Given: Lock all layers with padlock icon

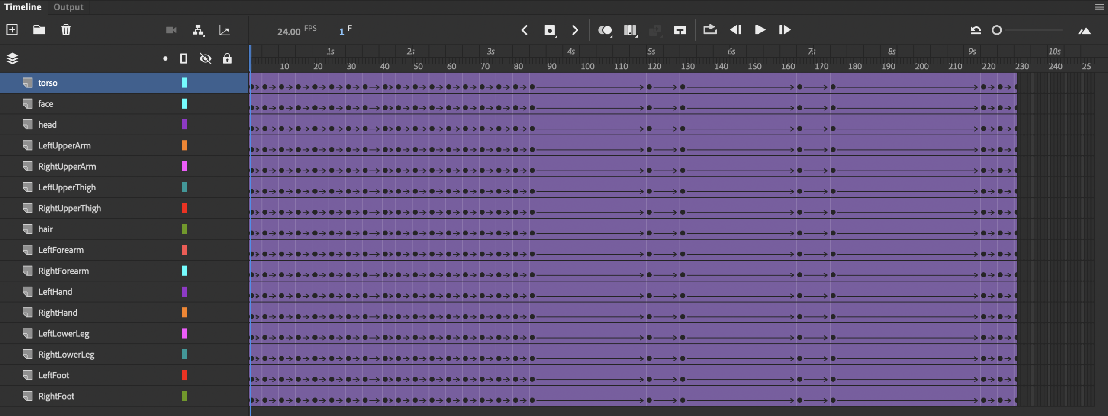Looking at the screenshot, I should 227,58.
